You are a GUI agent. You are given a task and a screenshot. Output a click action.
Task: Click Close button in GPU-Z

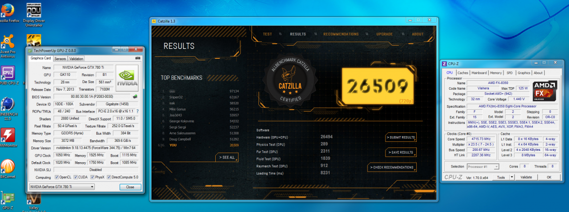pos(129,187)
